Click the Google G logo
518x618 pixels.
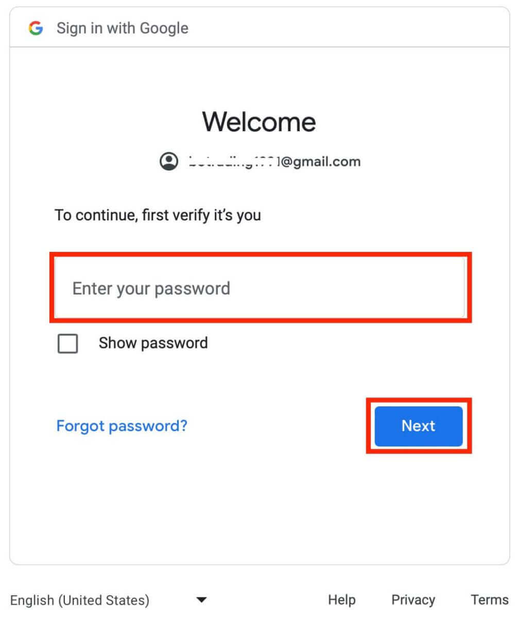(x=36, y=28)
